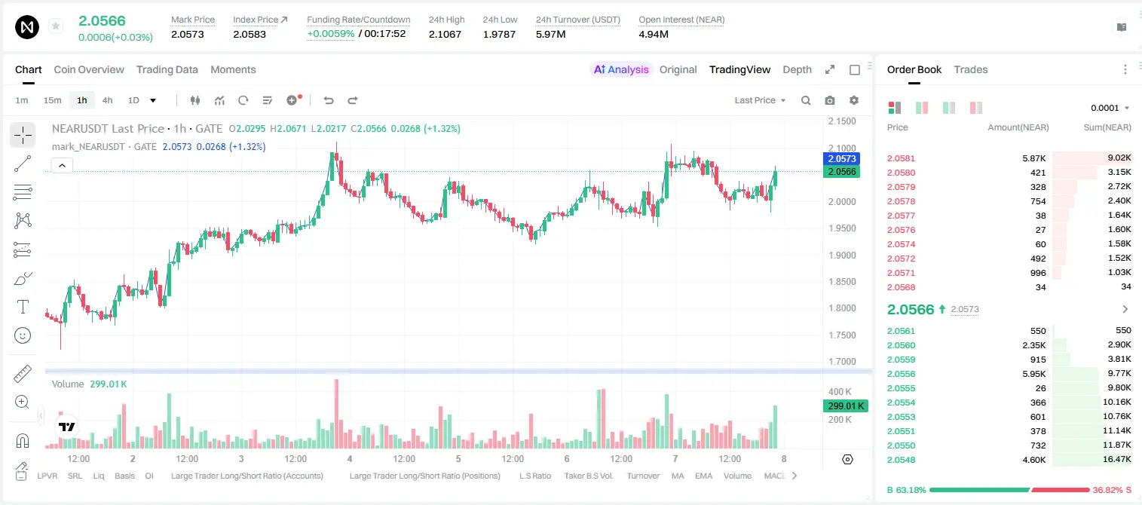Choose the text annotation tool
The height and width of the screenshot is (505, 1142).
(23, 307)
